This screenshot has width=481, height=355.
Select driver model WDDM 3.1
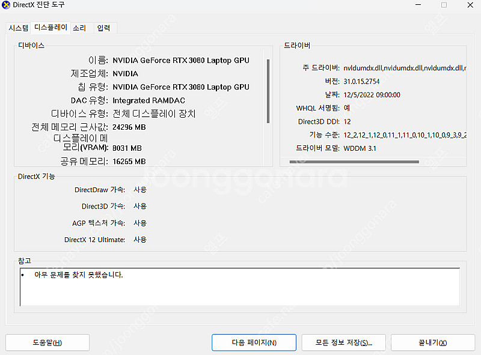click(360, 148)
